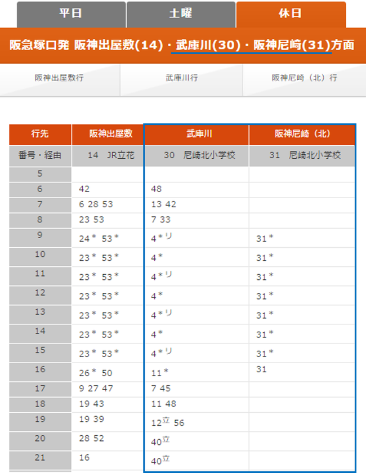Screen dimensions: 366x473
Task: Click the hour 7 row label
Action: [40, 205]
